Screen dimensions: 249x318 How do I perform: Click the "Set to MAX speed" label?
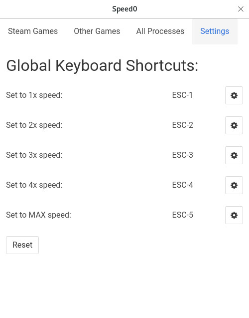pyautogui.click(x=39, y=215)
